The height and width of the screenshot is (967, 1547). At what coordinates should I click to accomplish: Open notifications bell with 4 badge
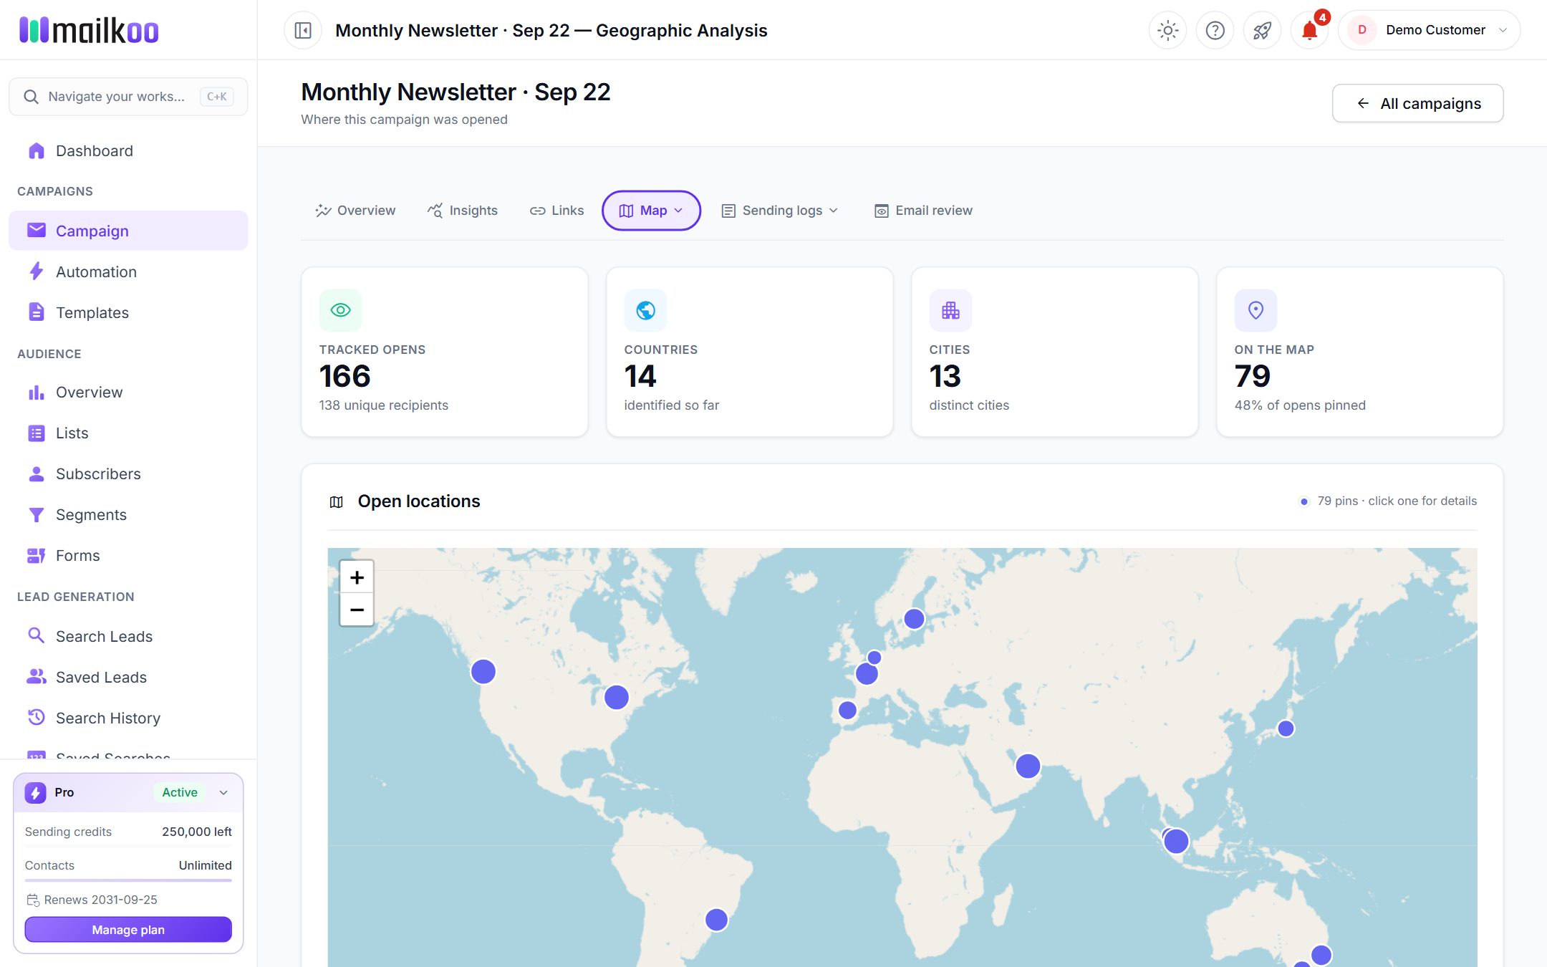click(x=1309, y=30)
